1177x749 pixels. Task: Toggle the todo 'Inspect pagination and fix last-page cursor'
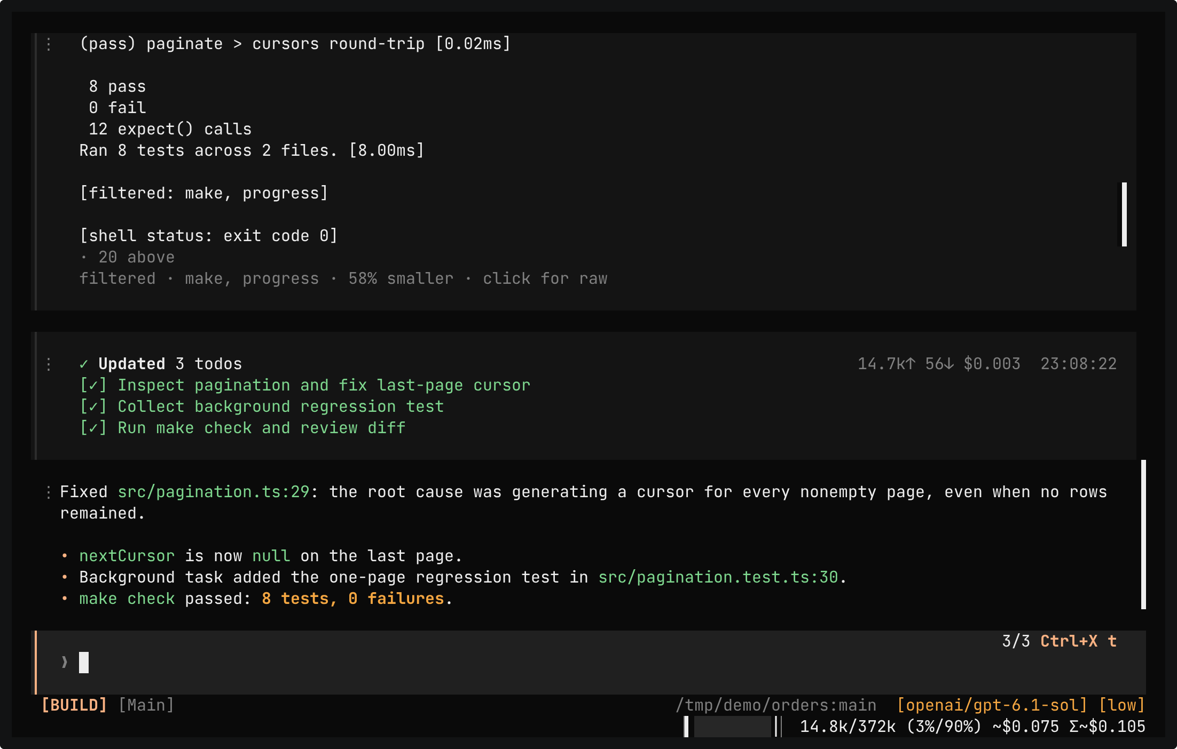305,385
